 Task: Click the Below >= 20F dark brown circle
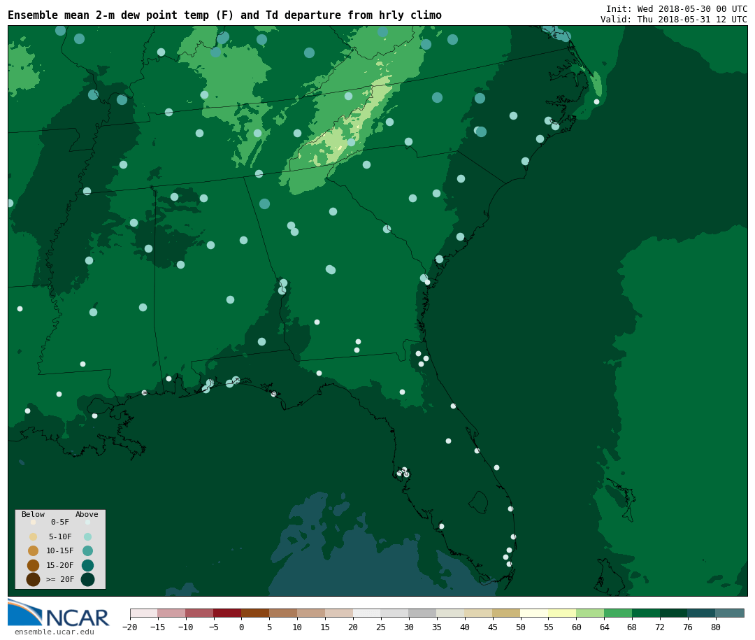point(34,579)
